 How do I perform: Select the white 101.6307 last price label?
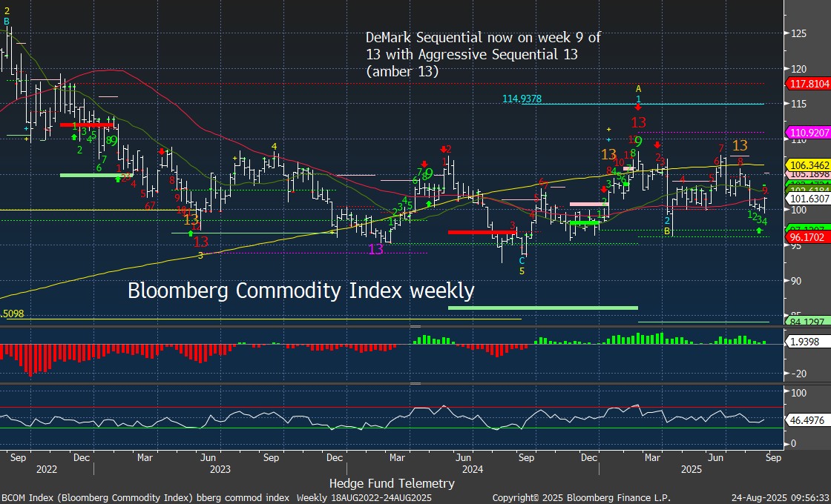[807, 199]
